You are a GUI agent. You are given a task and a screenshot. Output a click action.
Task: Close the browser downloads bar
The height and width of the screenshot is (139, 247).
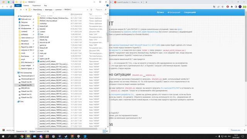tap(244, 130)
